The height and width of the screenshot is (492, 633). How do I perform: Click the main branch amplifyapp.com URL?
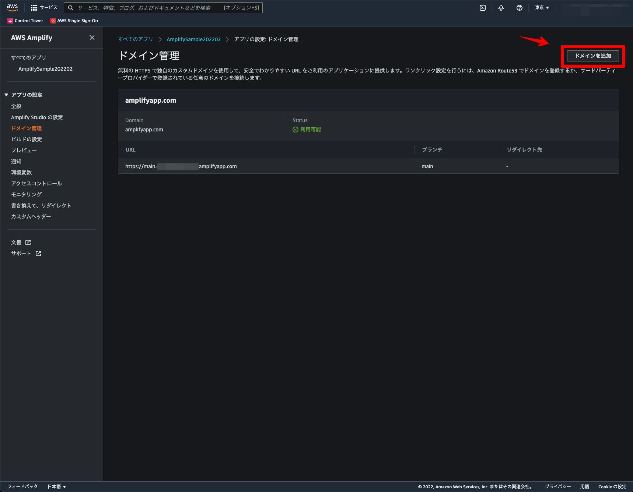click(181, 166)
